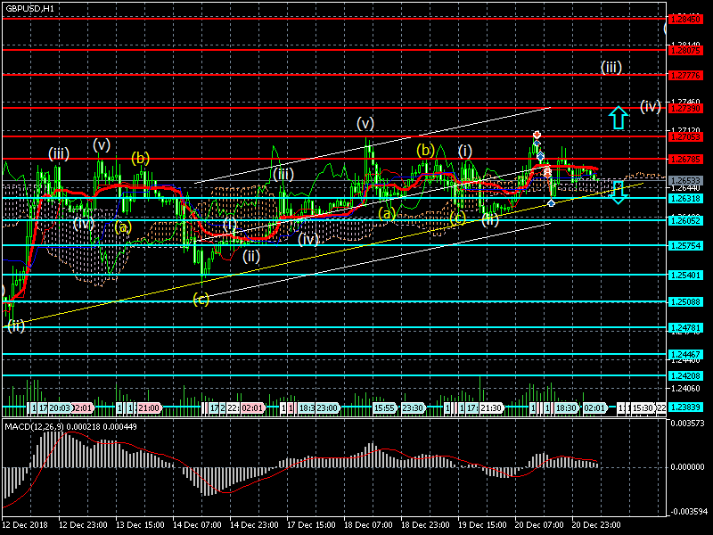Click the cyan 1.26318 support price label
The image size is (713, 535).
(x=685, y=198)
